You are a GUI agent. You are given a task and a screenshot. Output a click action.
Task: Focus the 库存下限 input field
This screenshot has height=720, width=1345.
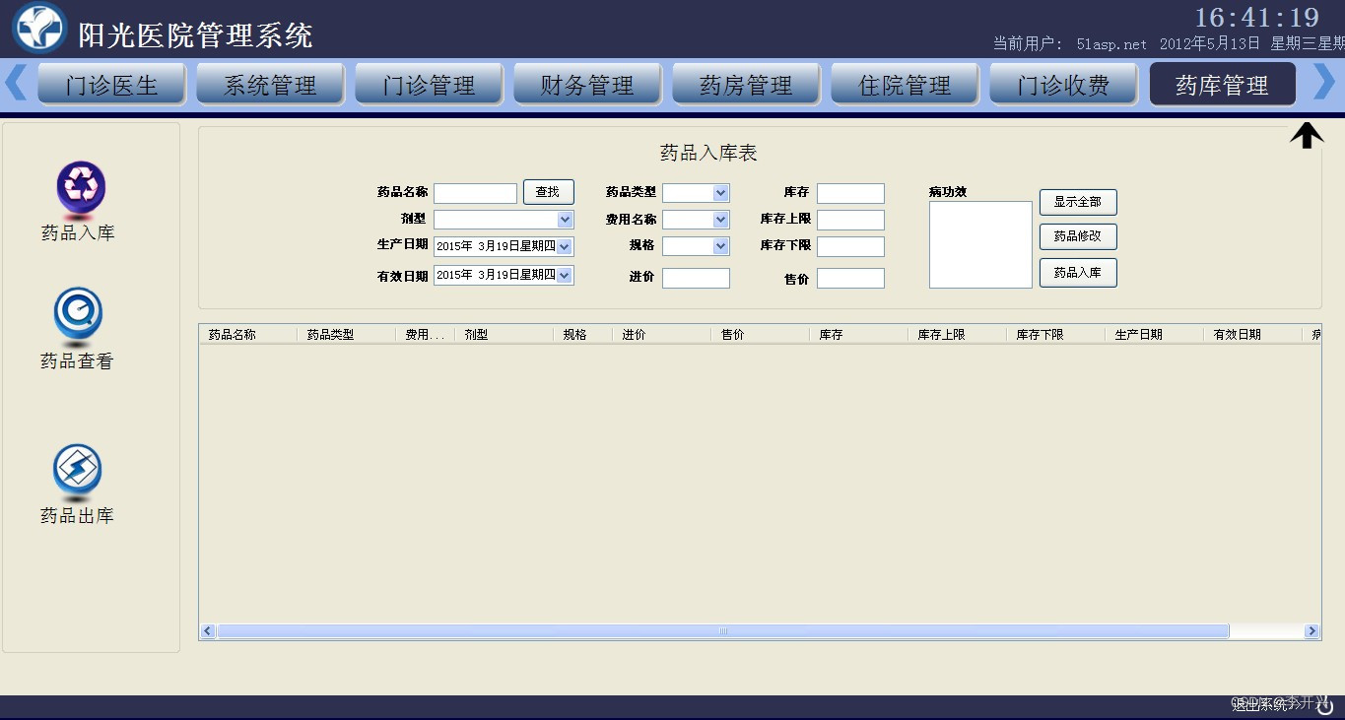[x=850, y=246]
